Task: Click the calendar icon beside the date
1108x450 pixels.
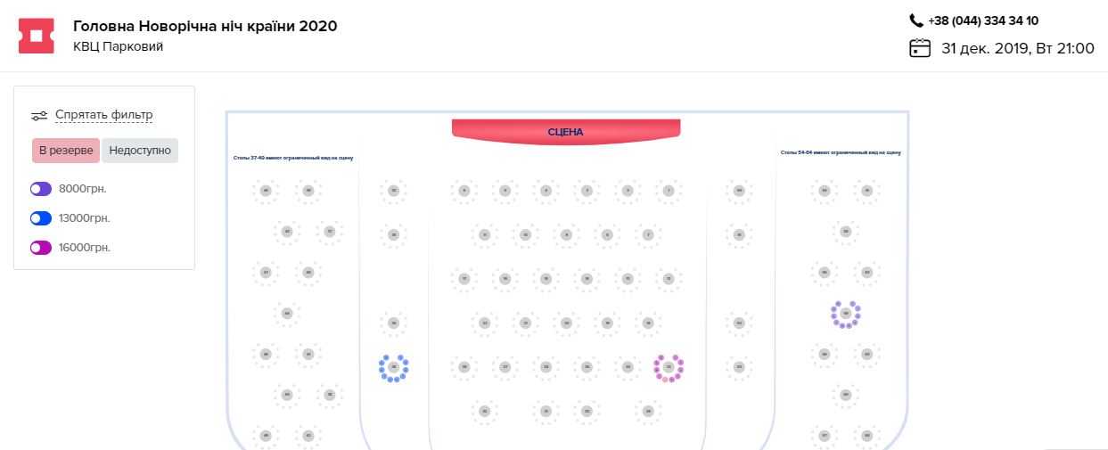Action: tap(920, 48)
